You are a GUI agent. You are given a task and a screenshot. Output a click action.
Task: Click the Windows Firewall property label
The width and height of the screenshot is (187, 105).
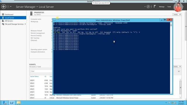pos(36,31)
